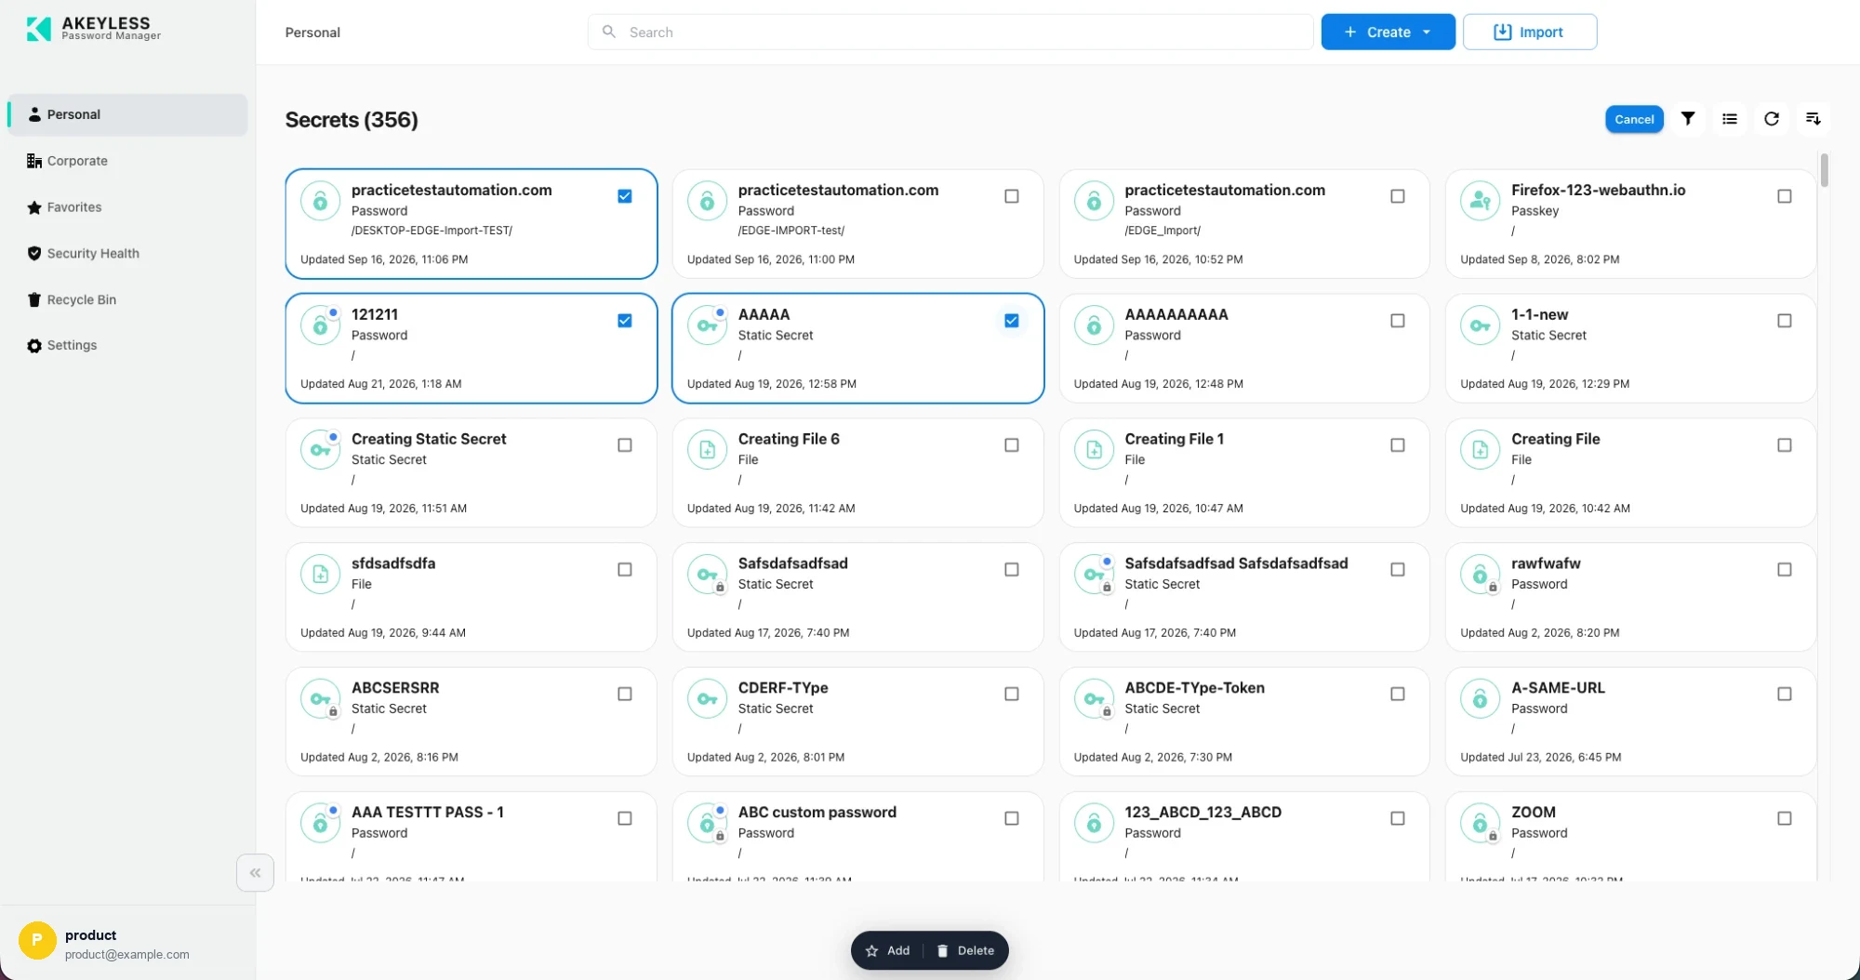Click the sfdsadfsdfa file icon
This screenshot has height=980, width=1860.
320,574
